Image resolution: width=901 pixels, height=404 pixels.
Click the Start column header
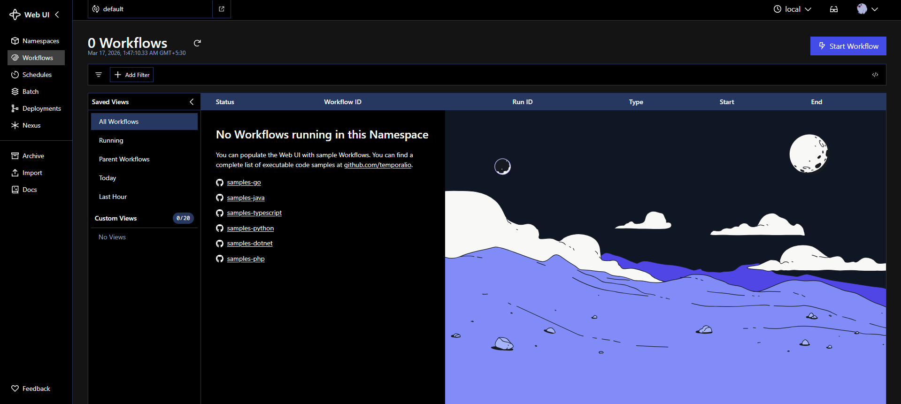pos(727,102)
